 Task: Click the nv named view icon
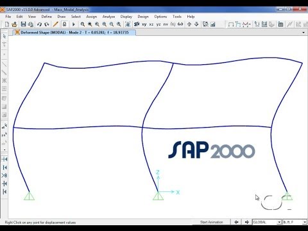coord(166,24)
